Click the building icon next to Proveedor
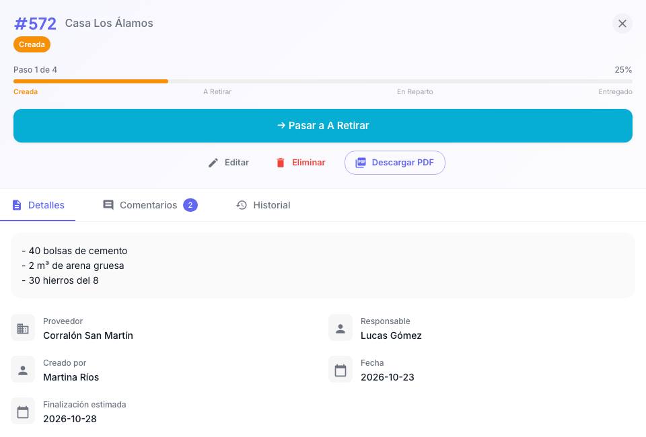Image resolution: width=646 pixels, height=437 pixels. pyautogui.click(x=23, y=328)
